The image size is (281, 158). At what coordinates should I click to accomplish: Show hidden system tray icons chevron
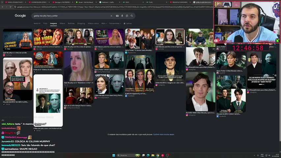click(x=254, y=155)
